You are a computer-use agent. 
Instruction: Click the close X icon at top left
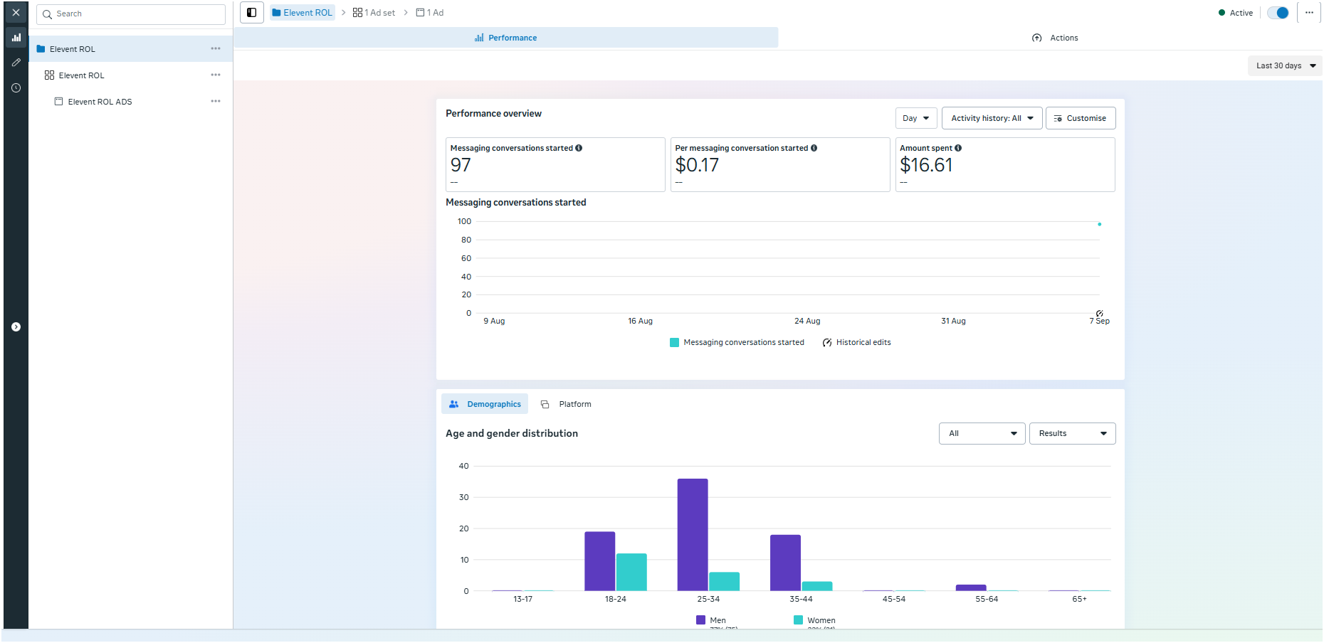tap(16, 13)
